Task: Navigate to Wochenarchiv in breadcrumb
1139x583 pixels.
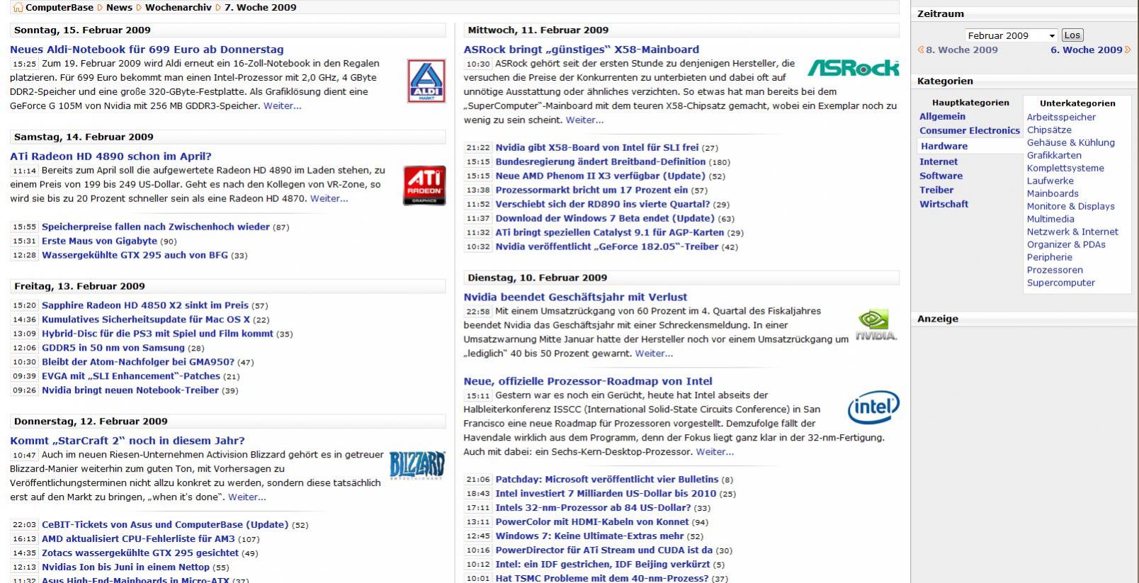Action: click(x=178, y=7)
